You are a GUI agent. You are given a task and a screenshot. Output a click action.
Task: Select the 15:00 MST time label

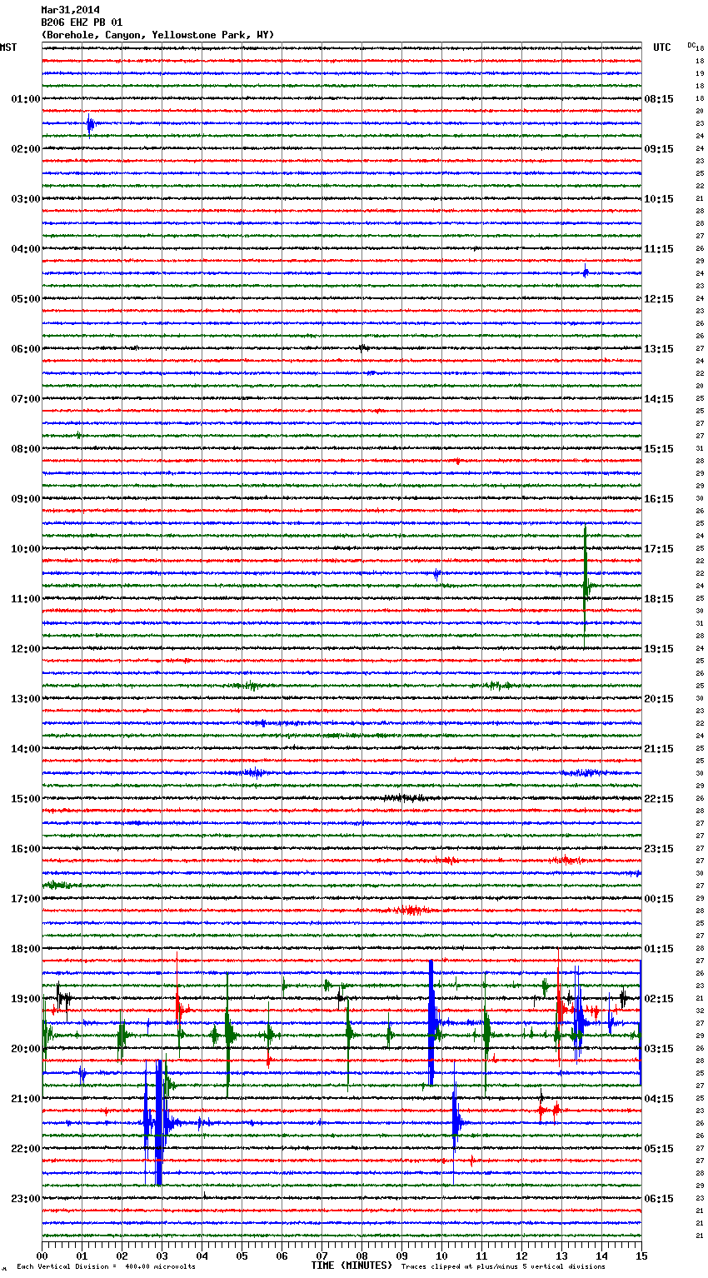coord(26,799)
